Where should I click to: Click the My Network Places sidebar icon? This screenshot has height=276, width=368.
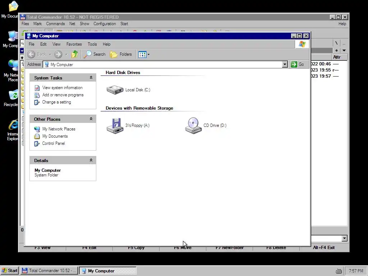click(x=37, y=129)
